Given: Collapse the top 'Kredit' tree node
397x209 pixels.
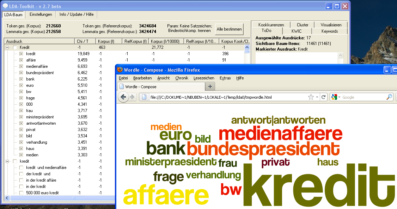Looking at the screenshot, I should pyautogui.click(x=7, y=47).
